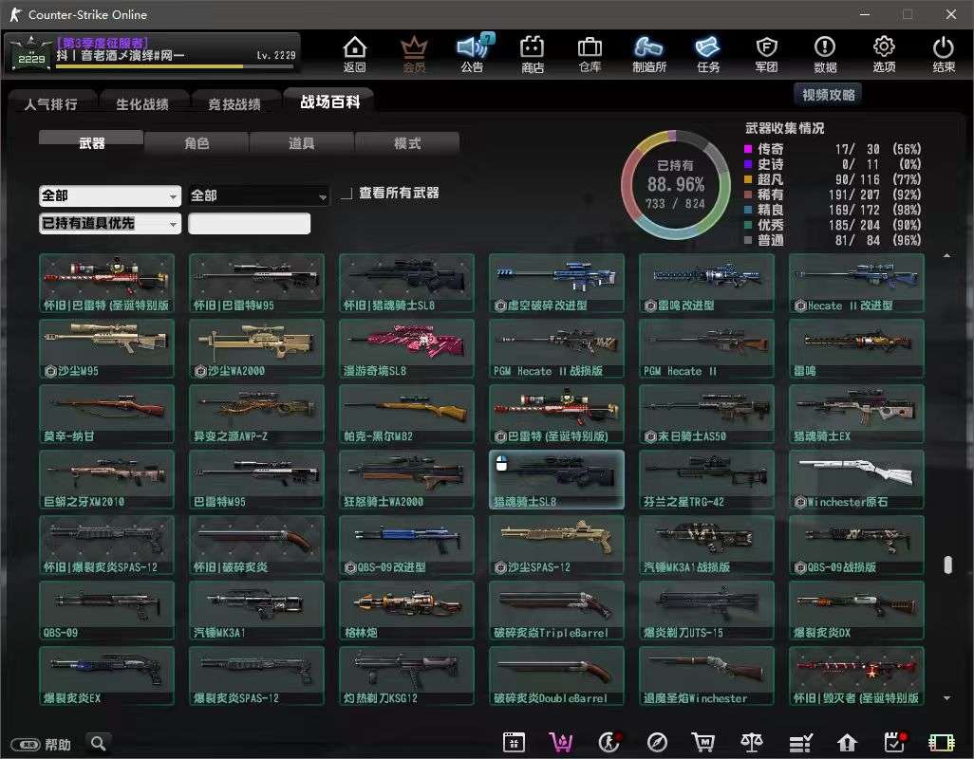Toggle the 帮助 help switch

(x=26, y=744)
